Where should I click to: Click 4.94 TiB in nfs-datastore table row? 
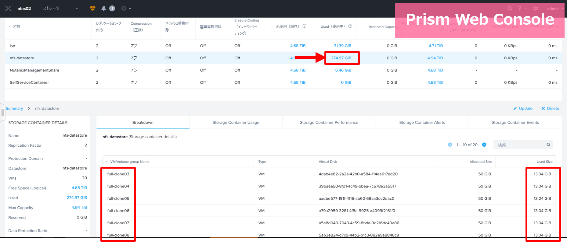coord(435,58)
